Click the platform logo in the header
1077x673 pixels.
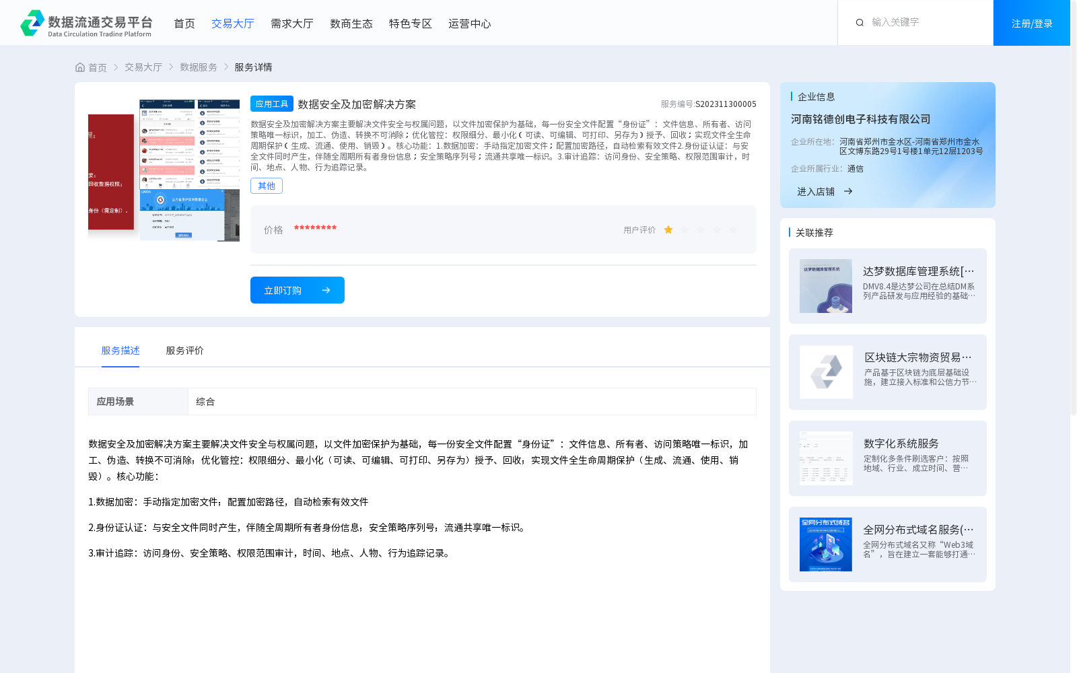click(x=86, y=23)
